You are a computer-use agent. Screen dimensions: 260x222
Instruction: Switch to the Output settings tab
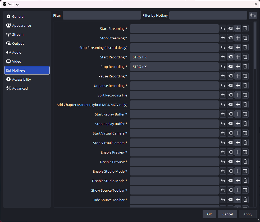point(18,43)
